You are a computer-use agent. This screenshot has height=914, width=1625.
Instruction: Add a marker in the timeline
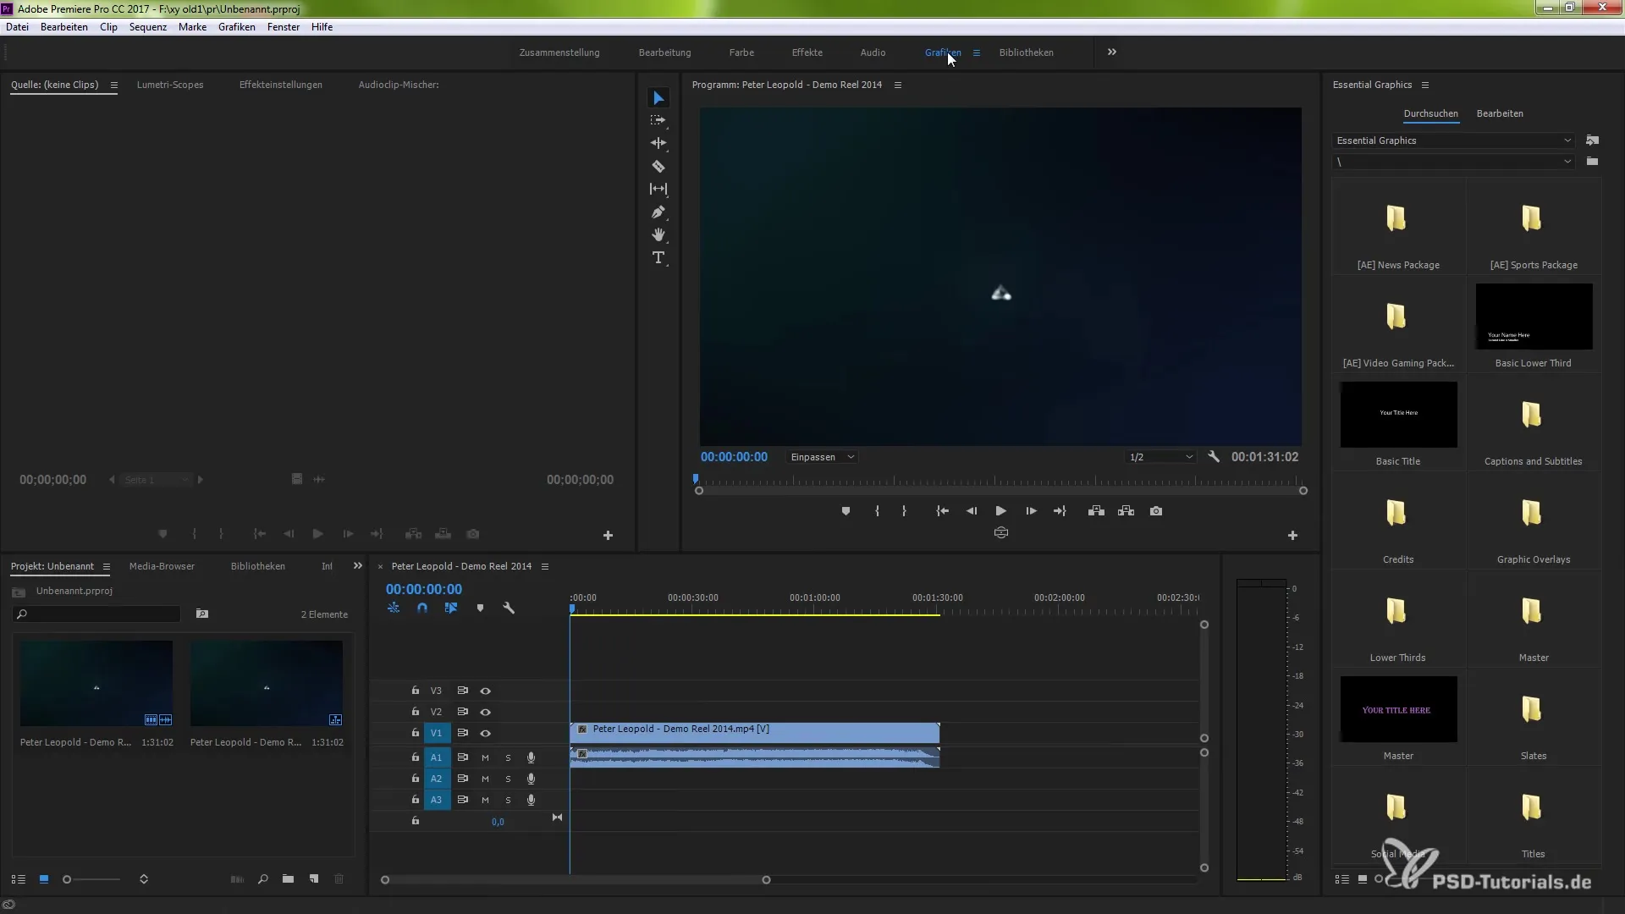[480, 608]
